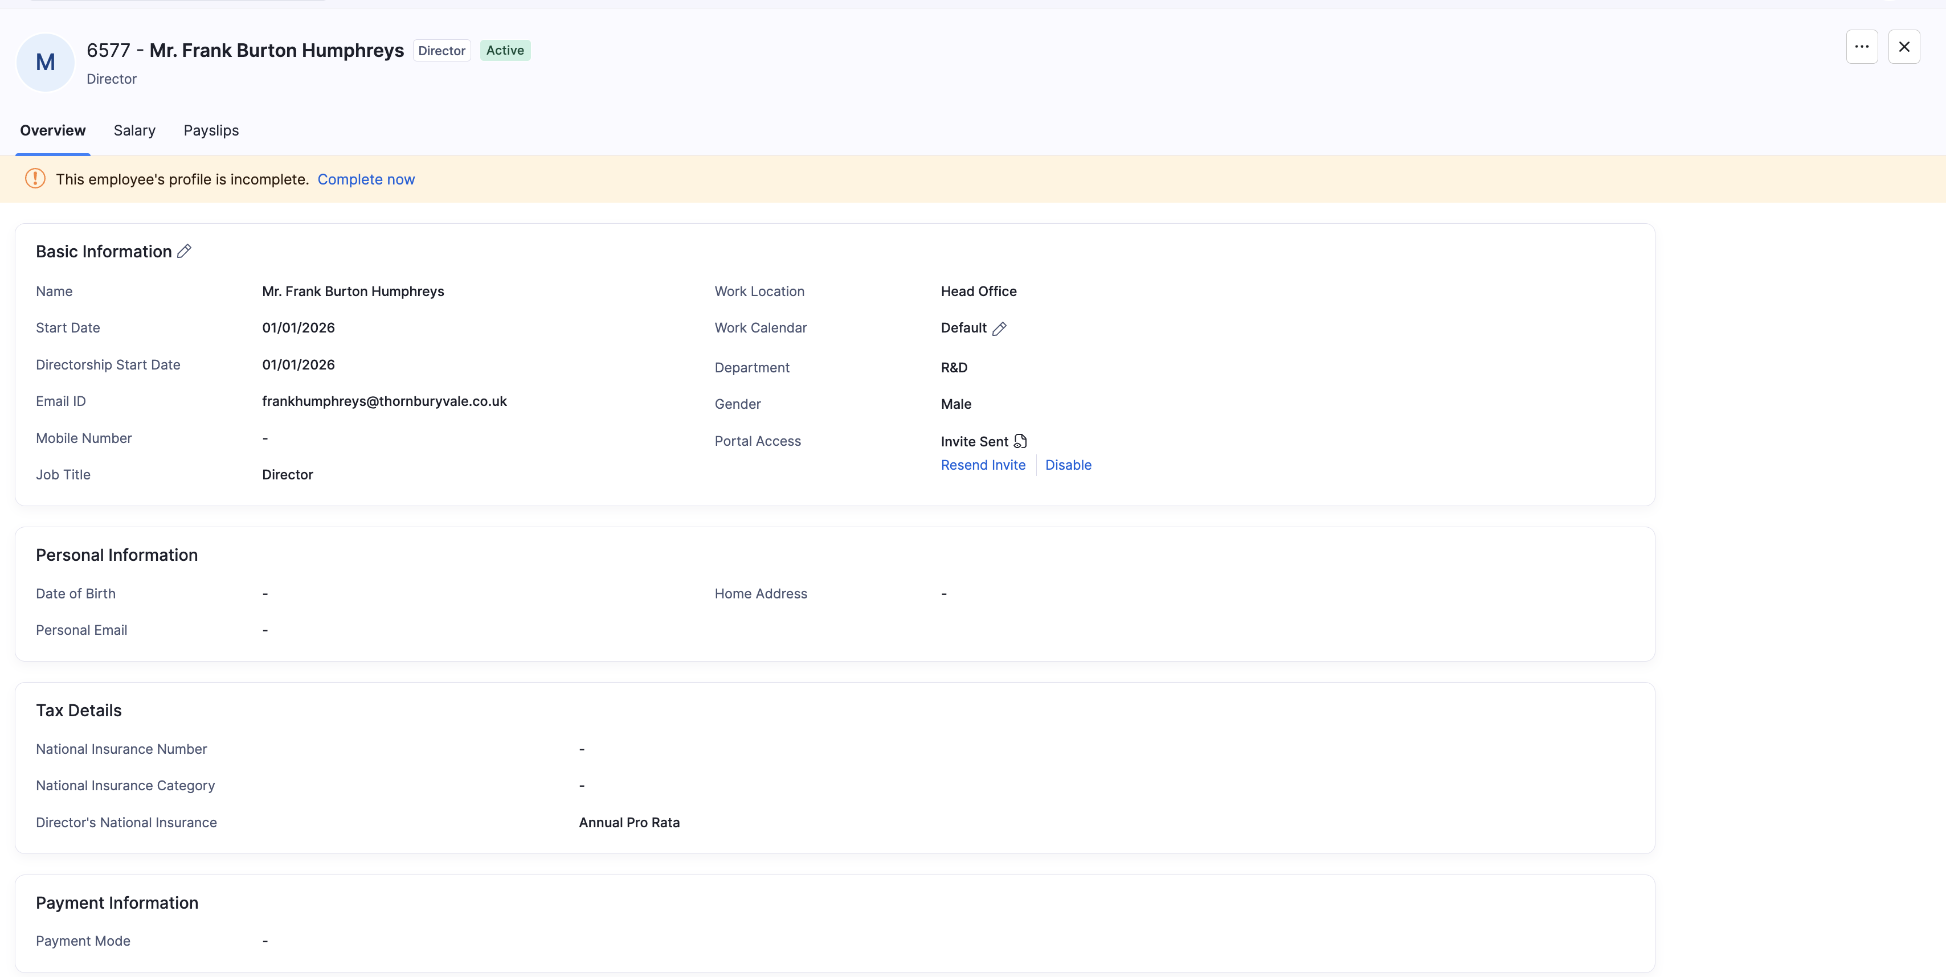Click the avatar circle with letter M
Screen dimensions: 1946x977
[46, 62]
